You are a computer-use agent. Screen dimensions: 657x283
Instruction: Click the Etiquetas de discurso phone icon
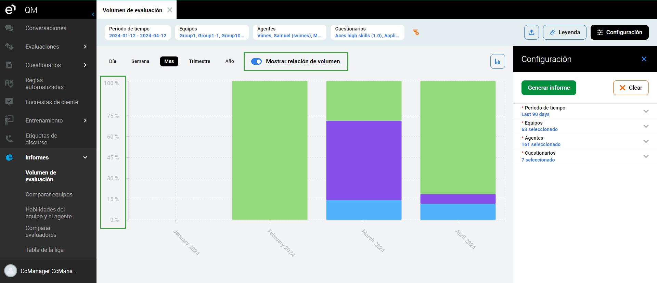tap(9, 139)
